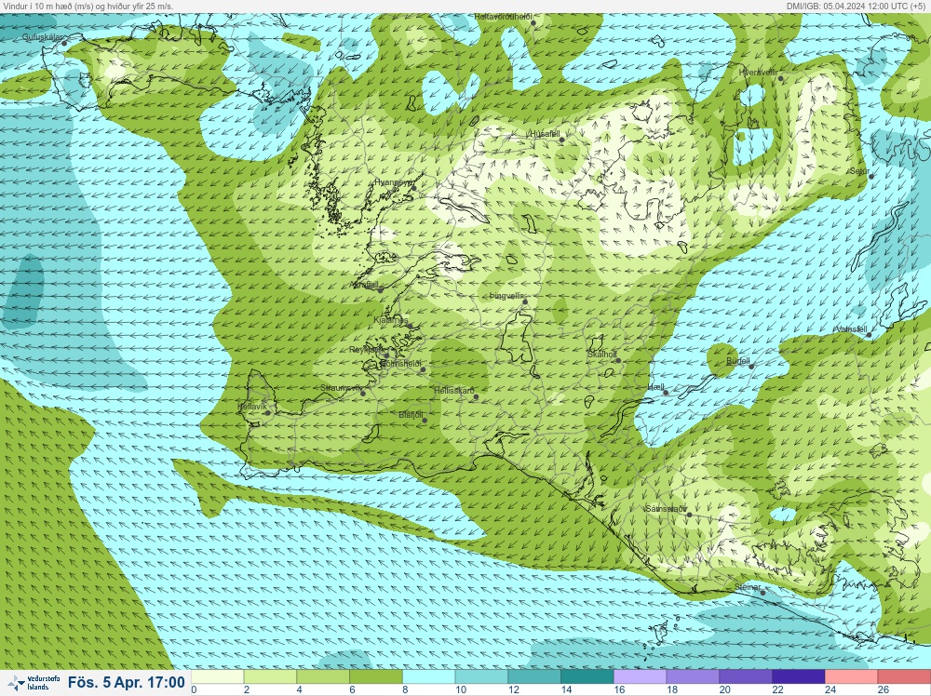Screen dimensions: 931x696
Task: Click the Þingvellir station label
Action: [506, 296]
